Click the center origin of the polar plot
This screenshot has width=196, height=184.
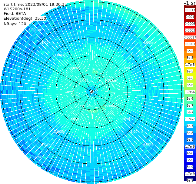(92, 92)
